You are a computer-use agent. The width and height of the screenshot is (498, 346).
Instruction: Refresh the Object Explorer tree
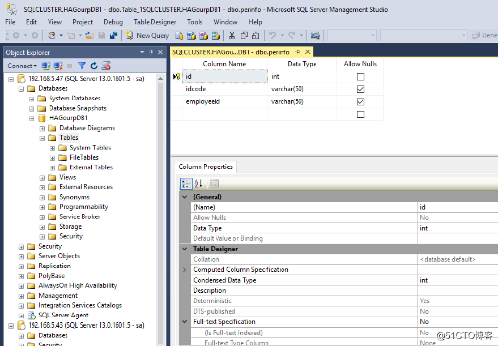(94, 66)
